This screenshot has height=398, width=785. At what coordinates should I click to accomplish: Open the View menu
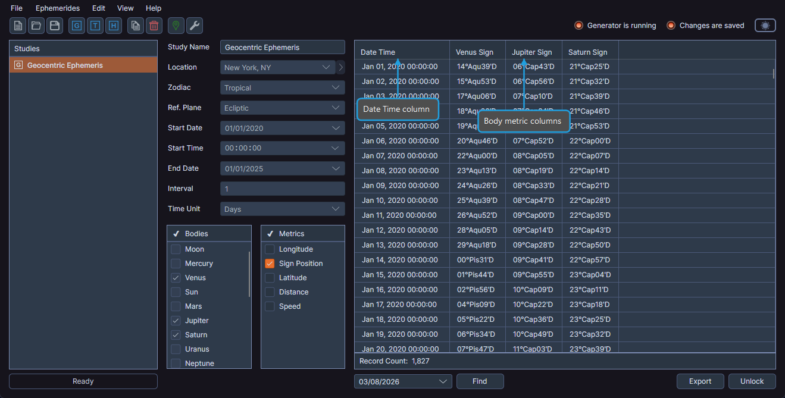pos(125,8)
